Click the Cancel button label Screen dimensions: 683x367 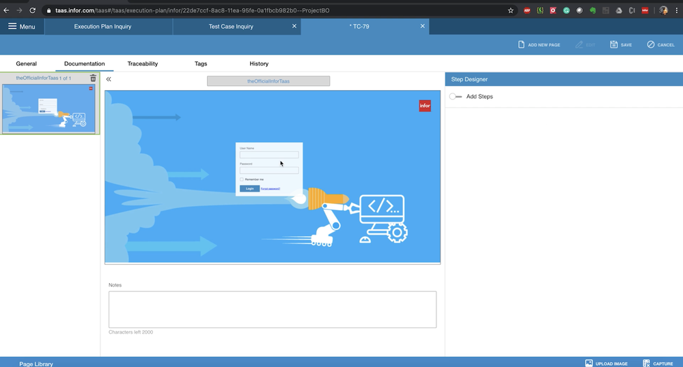pos(665,45)
